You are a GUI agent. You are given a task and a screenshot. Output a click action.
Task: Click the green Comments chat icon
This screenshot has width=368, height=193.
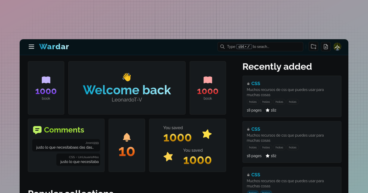point(37,130)
